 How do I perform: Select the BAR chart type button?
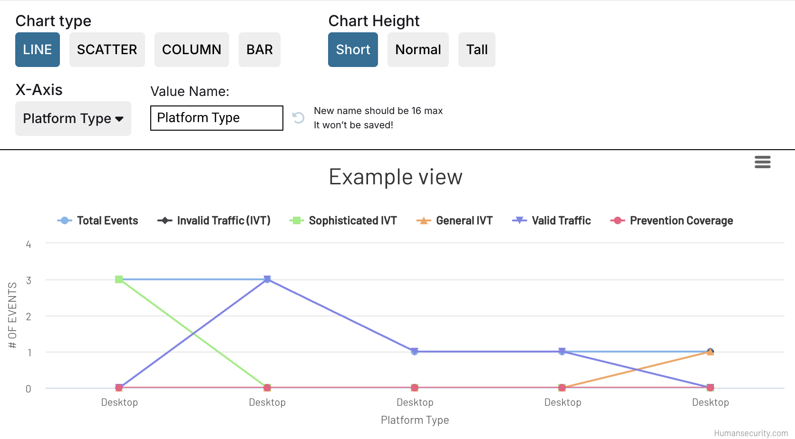tap(260, 49)
